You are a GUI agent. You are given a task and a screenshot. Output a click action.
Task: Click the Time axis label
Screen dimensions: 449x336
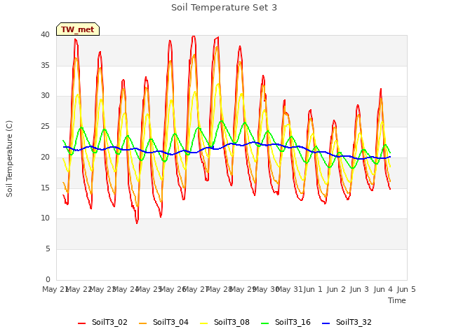click(396, 300)
